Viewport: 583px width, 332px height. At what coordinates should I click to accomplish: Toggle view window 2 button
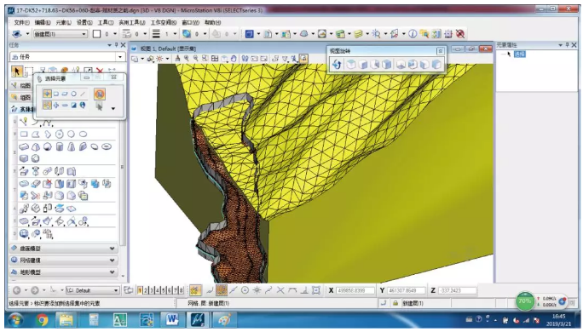point(146,290)
